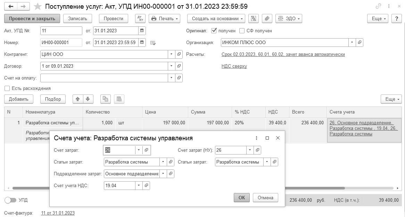Viewport: 405px width, 217px height.
Task: Open Счет затрат 26 account card icon
Action: point(146,150)
